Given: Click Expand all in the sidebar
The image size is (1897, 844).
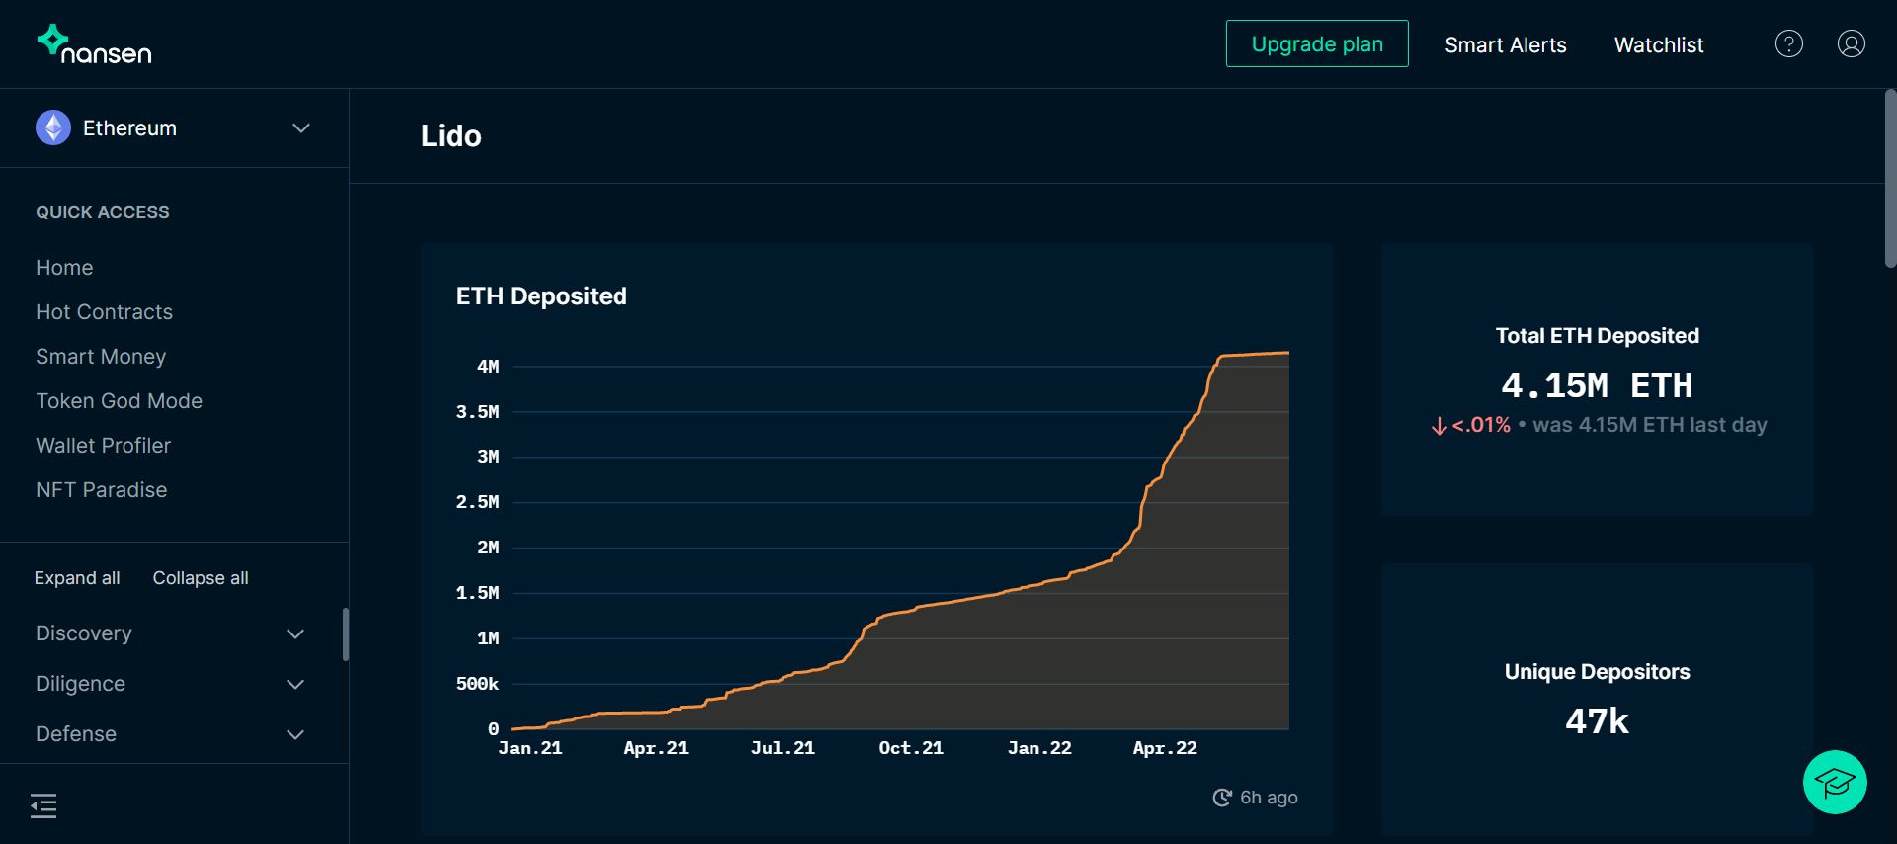Looking at the screenshot, I should pos(77,578).
